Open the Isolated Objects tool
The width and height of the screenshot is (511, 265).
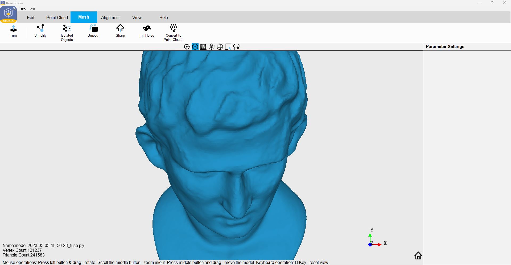[x=67, y=33]
